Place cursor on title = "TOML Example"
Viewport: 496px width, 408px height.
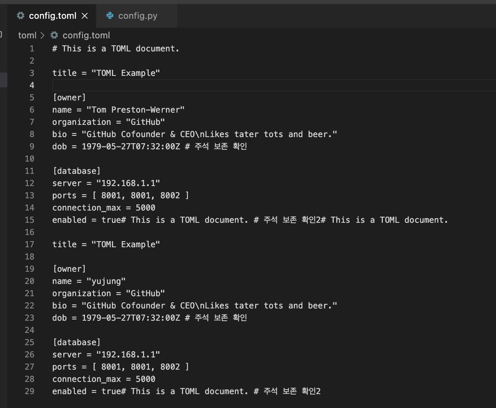[x=106, y=73]
